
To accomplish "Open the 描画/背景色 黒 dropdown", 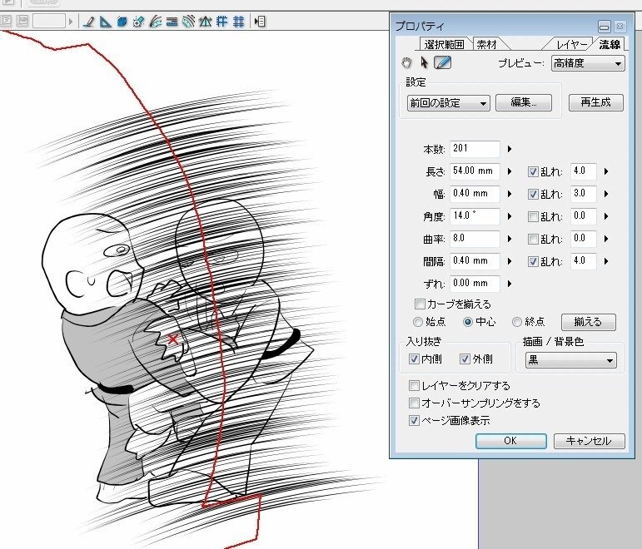I will [x=570, y=360].
